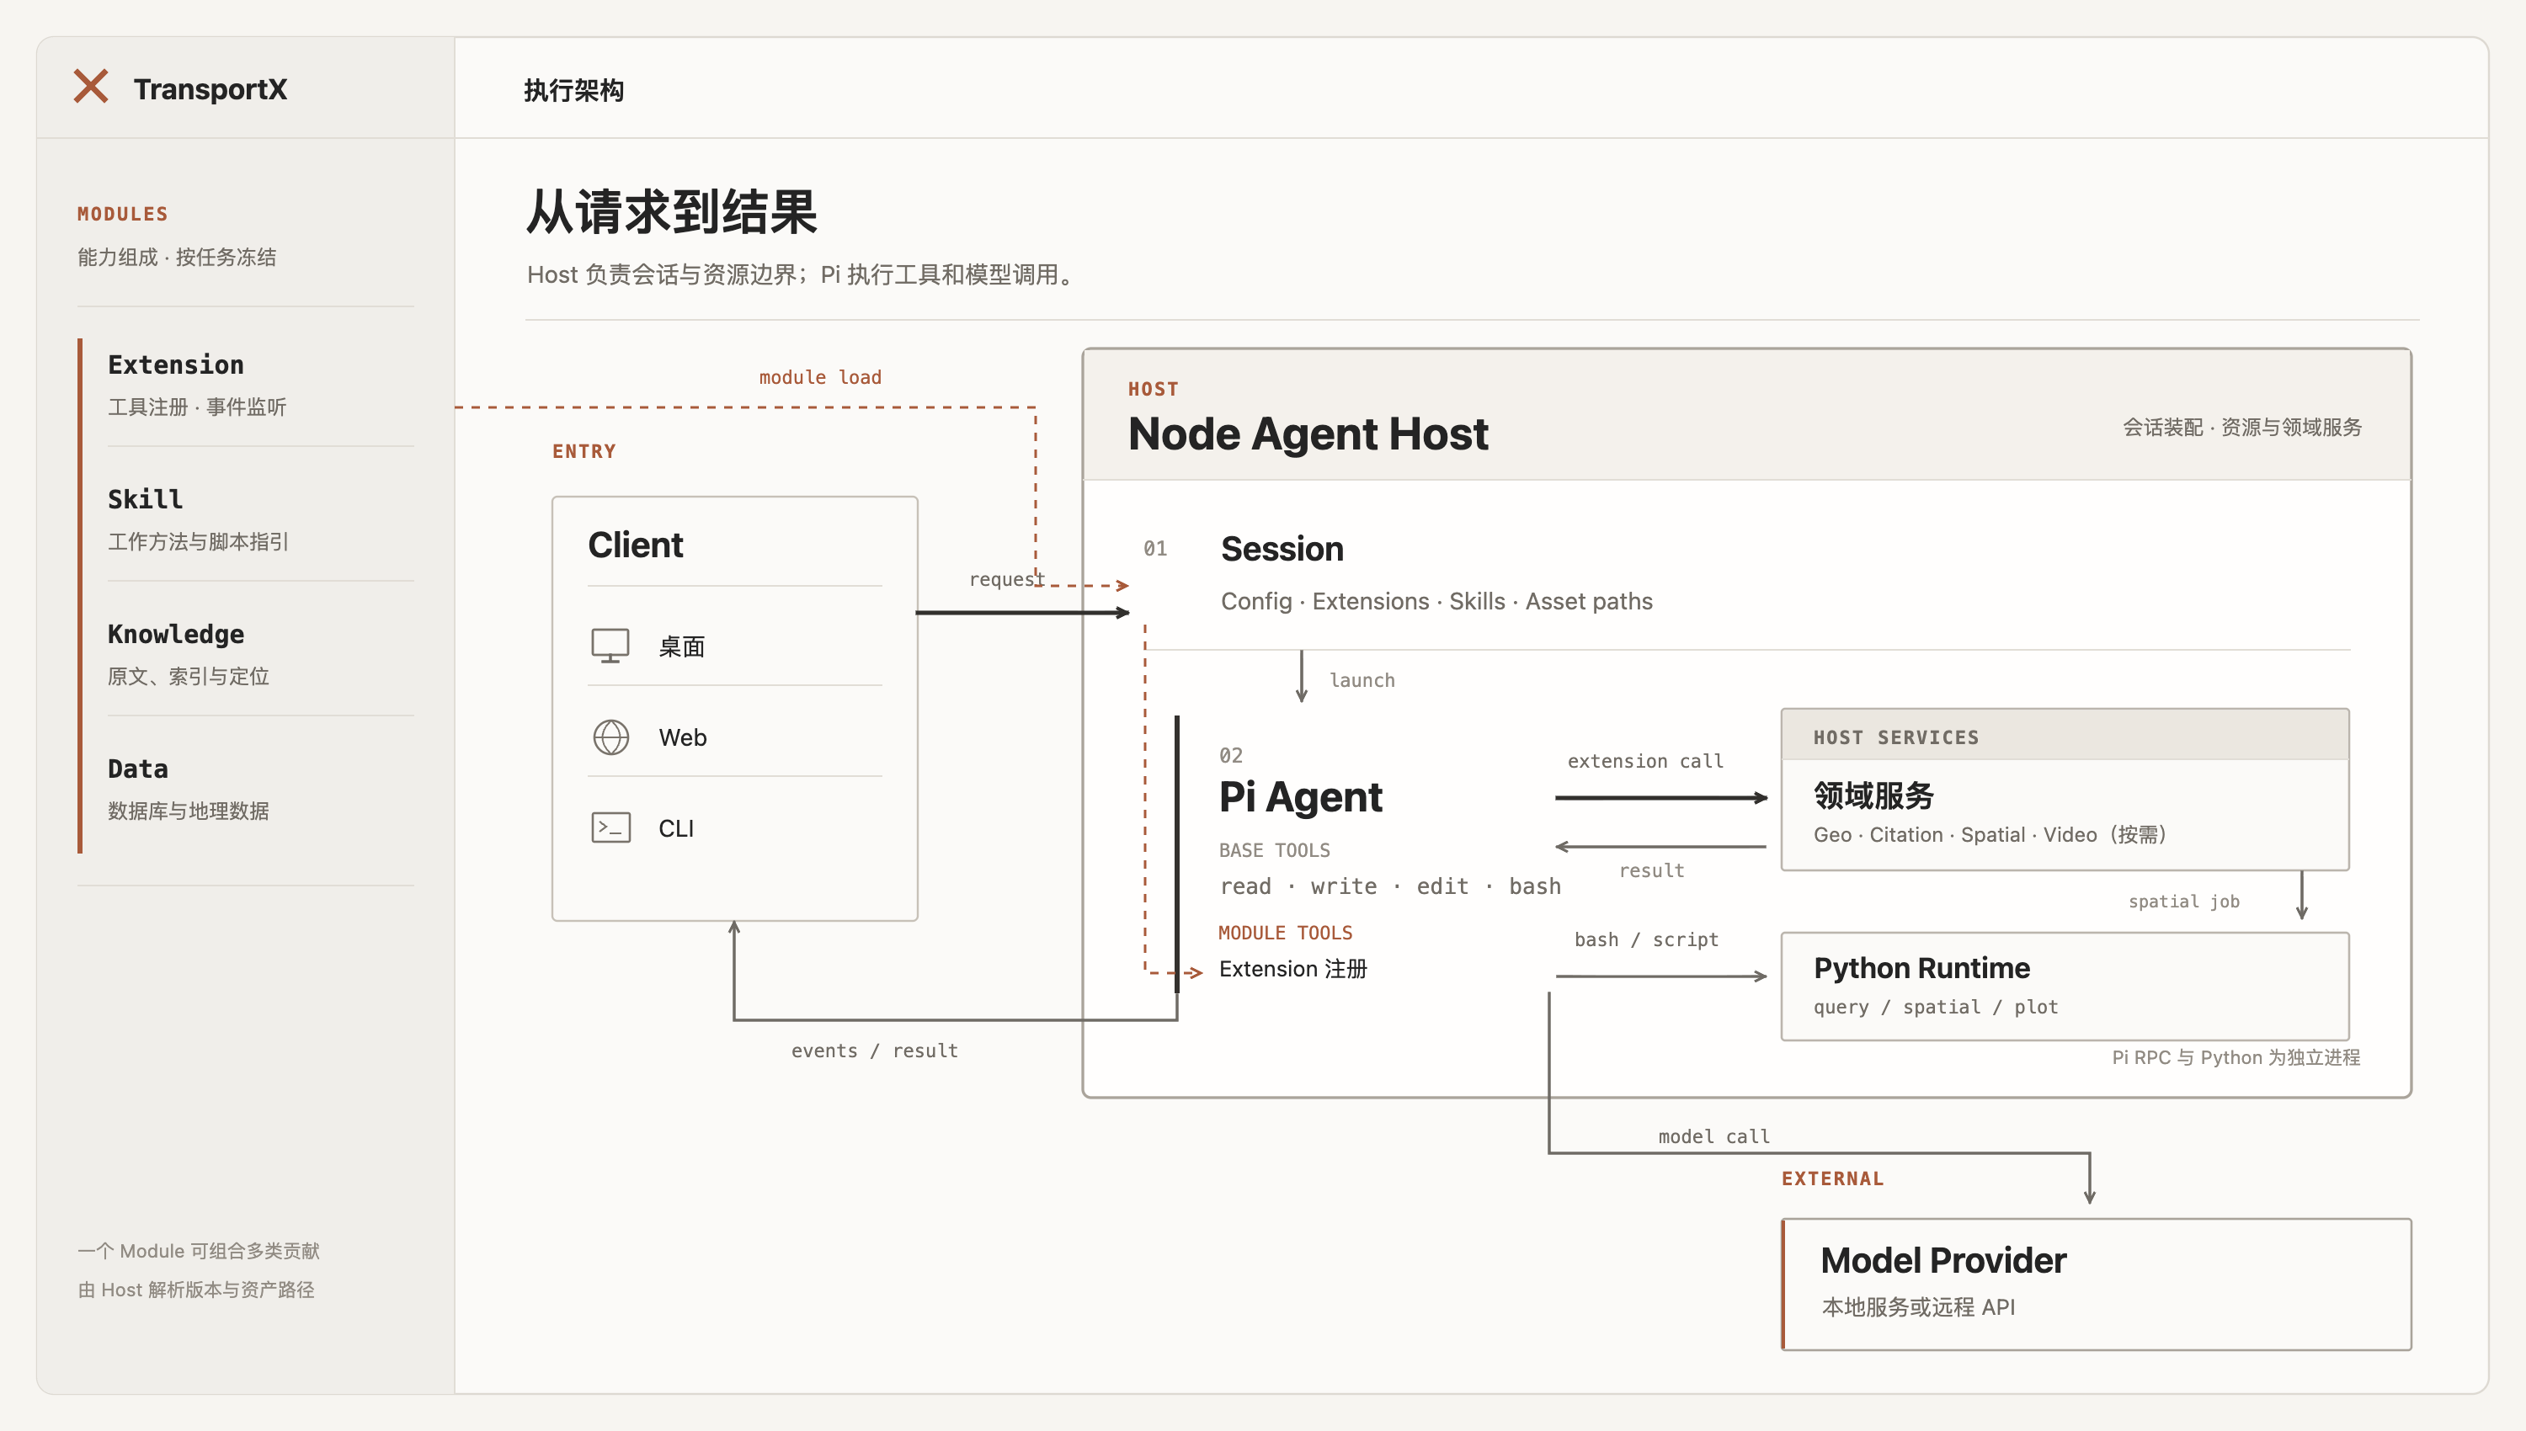Click the spatial job label
This screenshot has width=2526, height=1431.
click(2183, 902)
